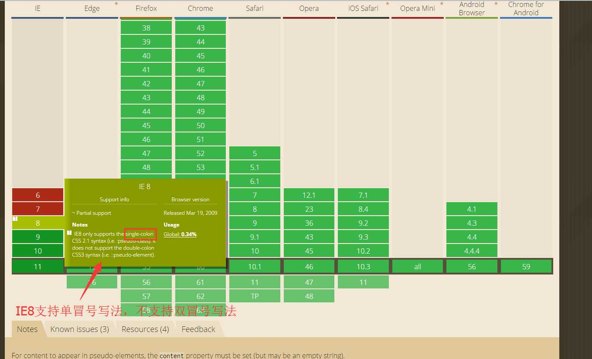Click the Chrome for Android column header

pos(526,8)
